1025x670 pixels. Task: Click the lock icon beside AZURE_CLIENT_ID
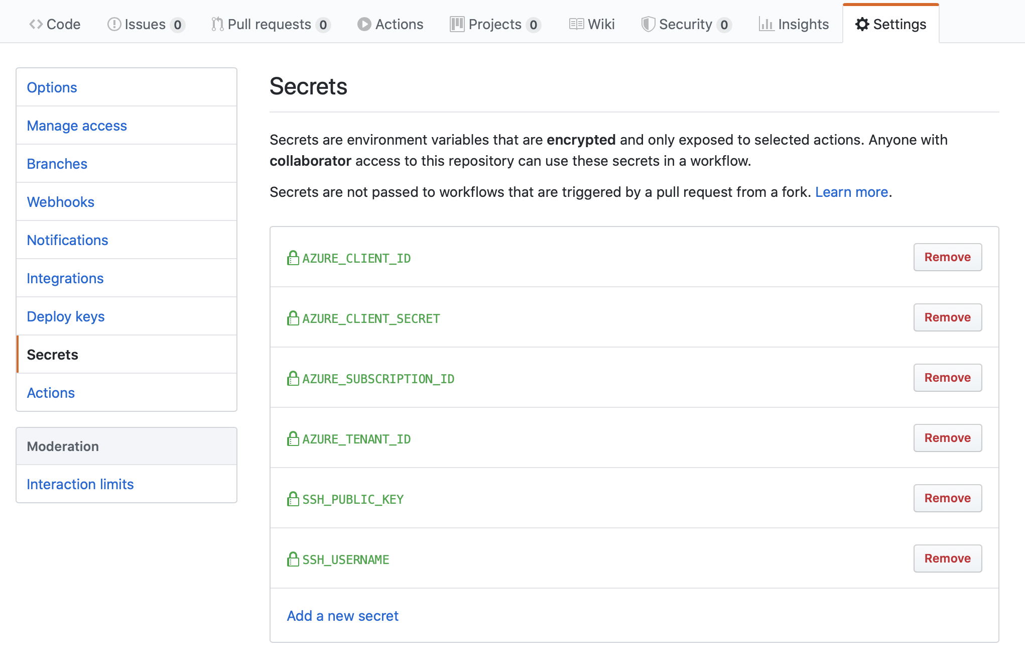click(x=293, y=258)
